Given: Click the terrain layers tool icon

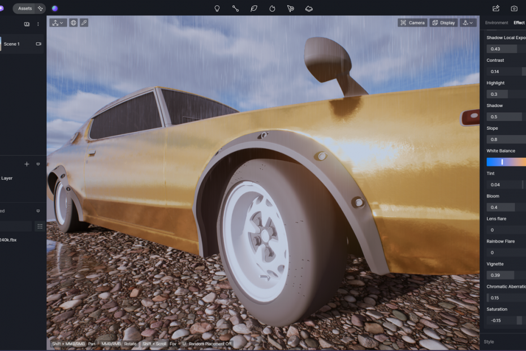Looking at the screenshot, I should [x=309, y=8].
